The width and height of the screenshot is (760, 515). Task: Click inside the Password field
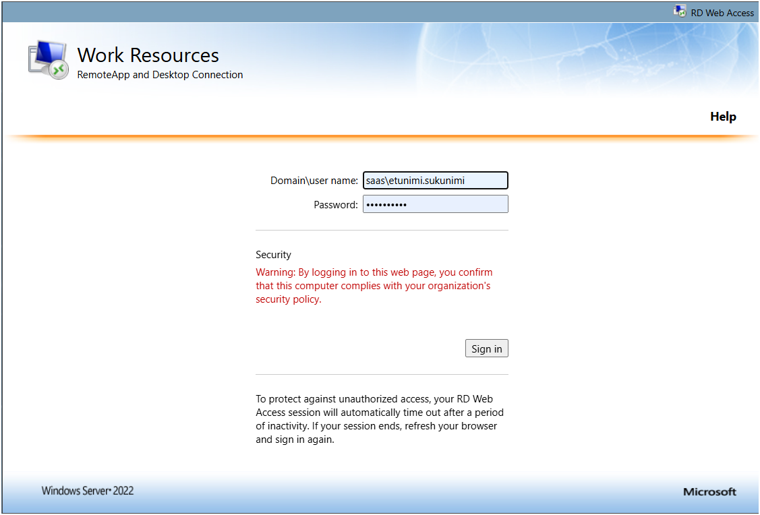[435, 204]
